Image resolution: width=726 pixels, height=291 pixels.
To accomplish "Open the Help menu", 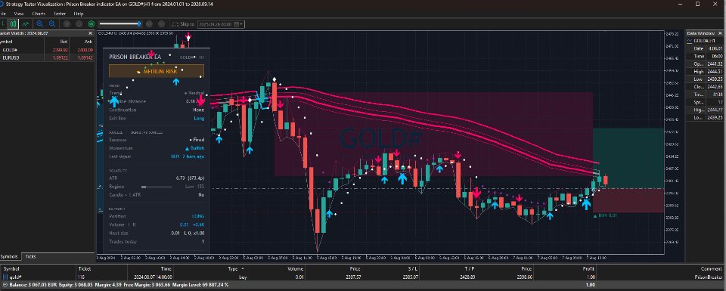I will pos(78,14).
